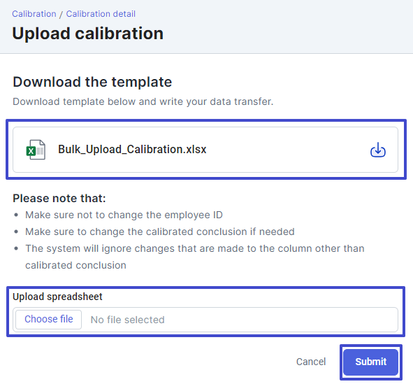Image resolution: width=413 pixels, height=391 pixels.
Task: Click the employee ID note bullet
Action: click(124, 215)
